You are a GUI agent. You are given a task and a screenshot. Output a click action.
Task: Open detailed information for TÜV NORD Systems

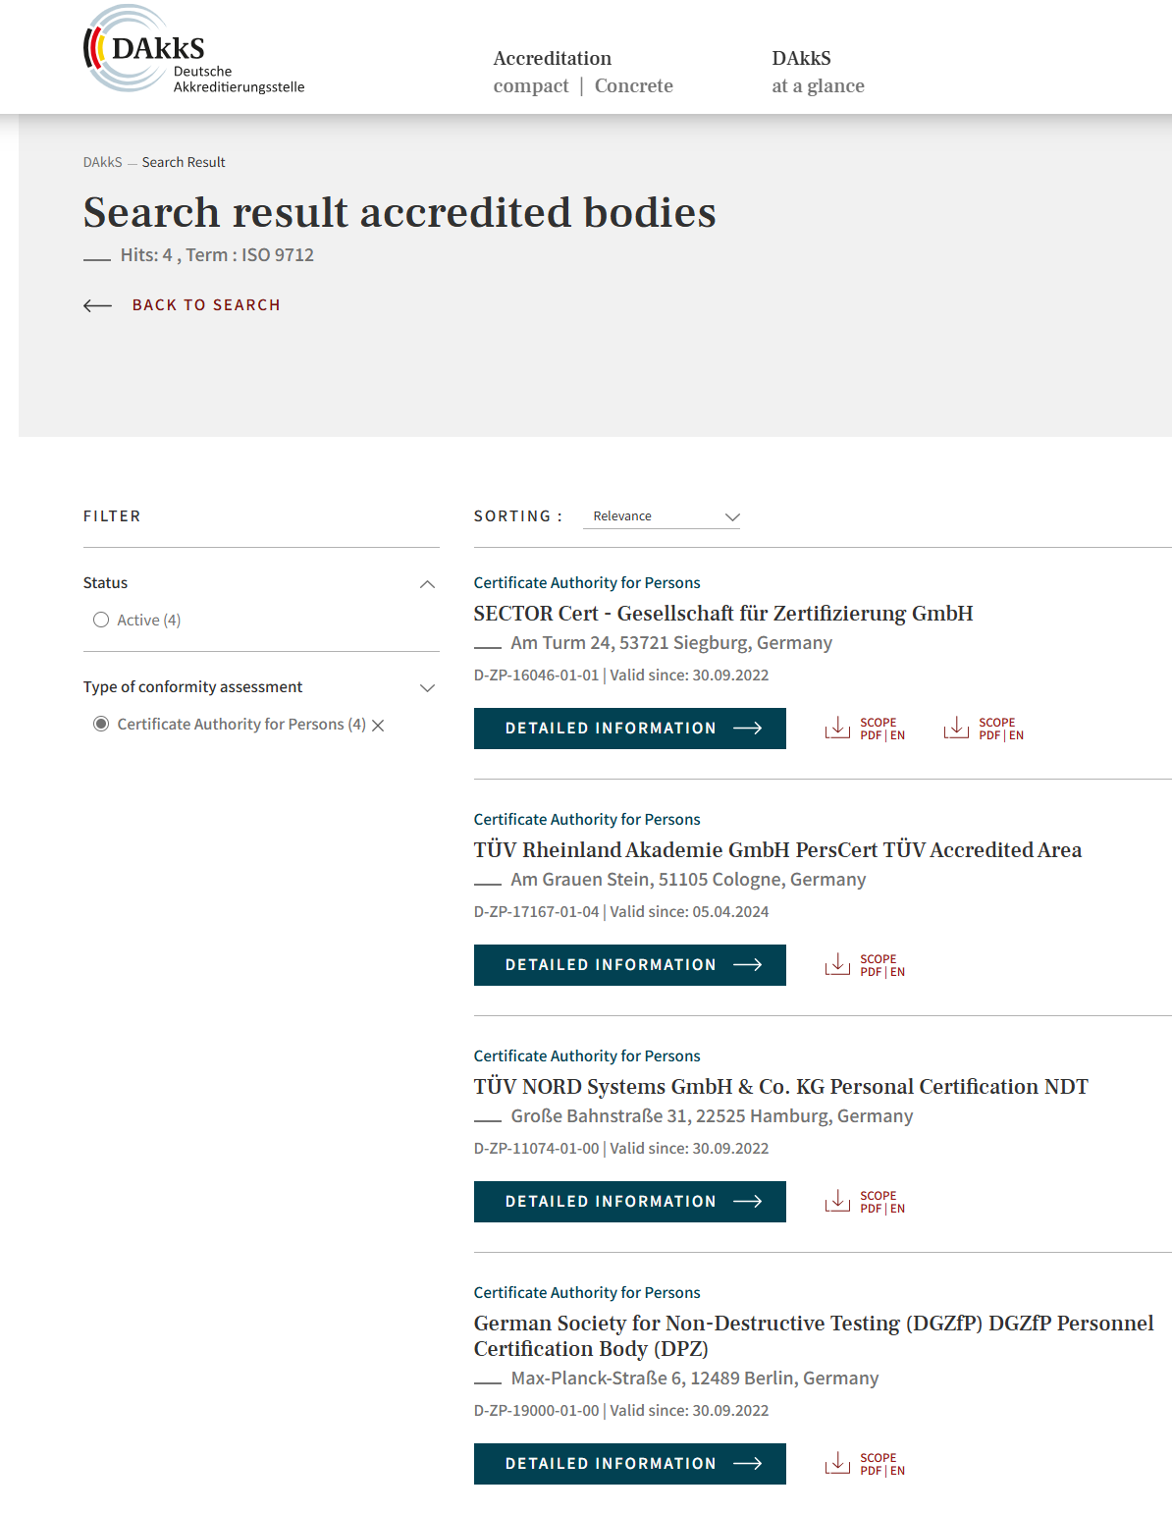[630, 1202]
